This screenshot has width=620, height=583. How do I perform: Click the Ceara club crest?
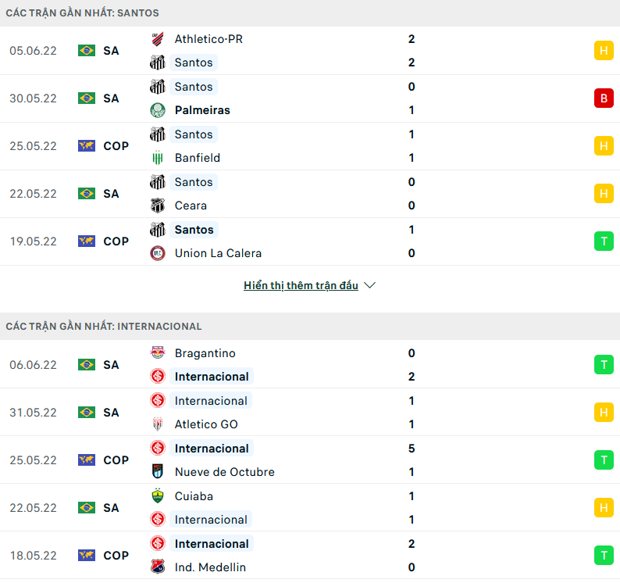click(158, 206)
